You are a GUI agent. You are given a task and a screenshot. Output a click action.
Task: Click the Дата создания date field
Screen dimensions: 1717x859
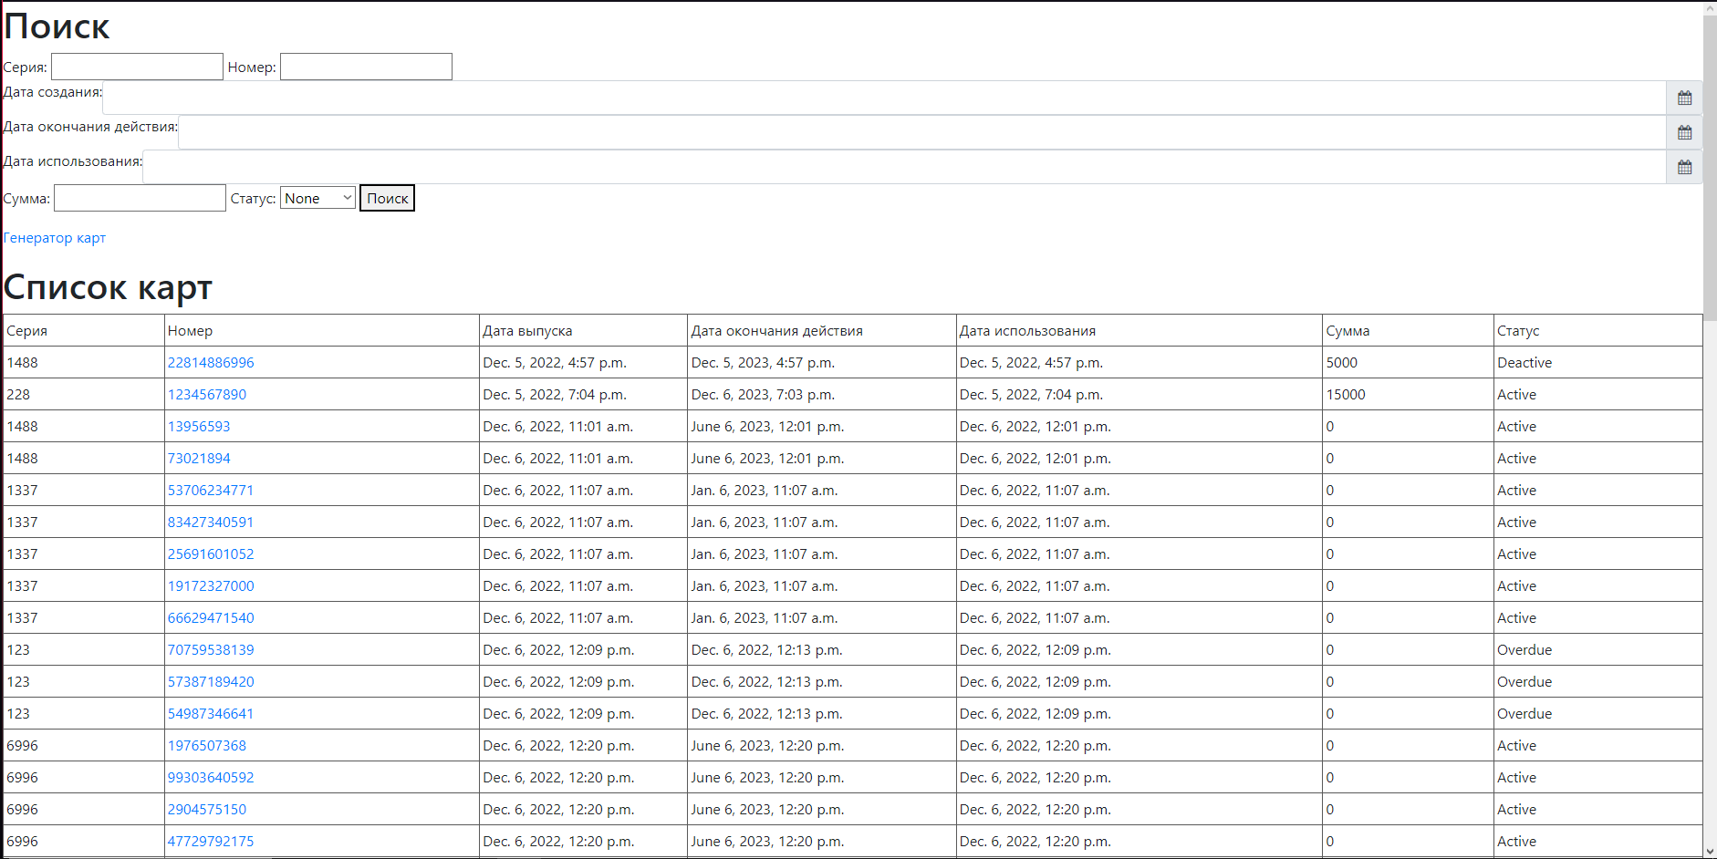pos(884,98)
